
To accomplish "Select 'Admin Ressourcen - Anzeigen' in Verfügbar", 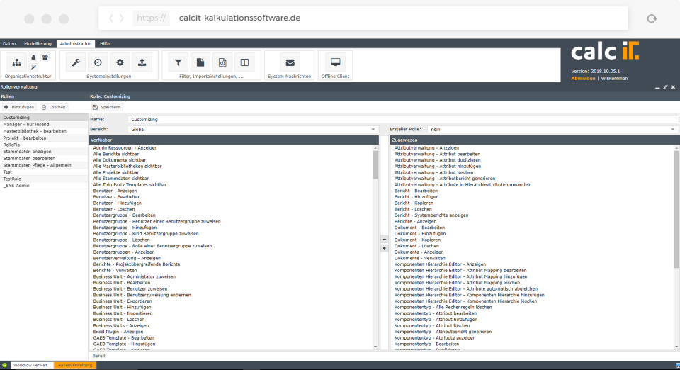I will [x=125, y=148].
